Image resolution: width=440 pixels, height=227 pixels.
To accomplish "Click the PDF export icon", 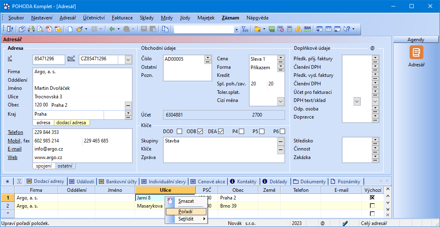I will click(x=49, y=29).
